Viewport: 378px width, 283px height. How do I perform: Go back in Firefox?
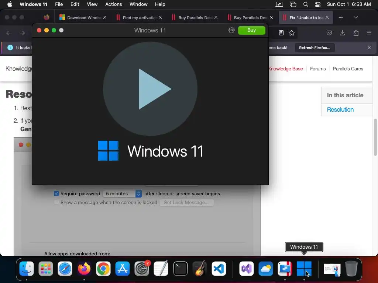(x=9, y=33)
